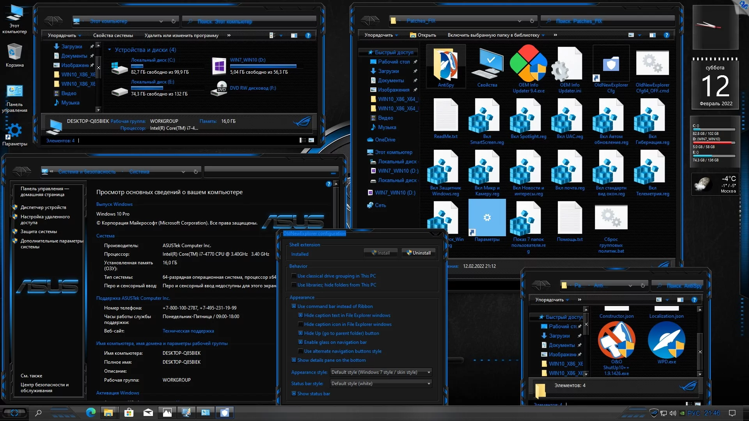Screen dimensions: 749x421
Task: Select the OEM Info Updater 9.4.exe icon
Action: pyautogui.click(x=528, y=64)
